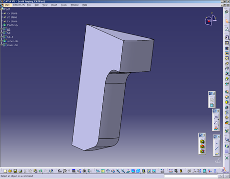Select the Hole tool
This screenshot has height=179, width=230.
tap(227, 58)
